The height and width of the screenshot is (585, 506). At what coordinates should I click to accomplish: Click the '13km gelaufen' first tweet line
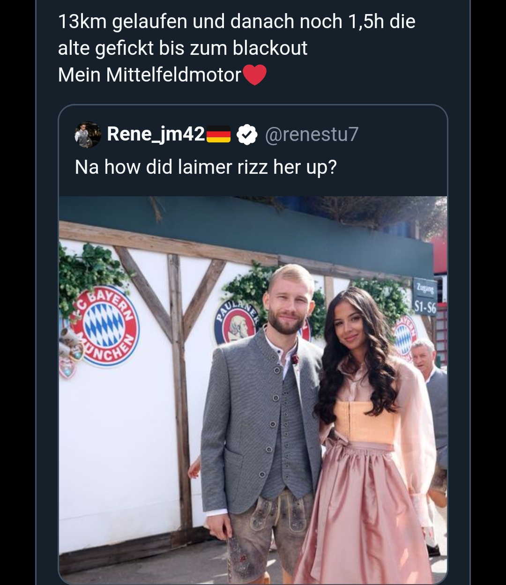237,22
